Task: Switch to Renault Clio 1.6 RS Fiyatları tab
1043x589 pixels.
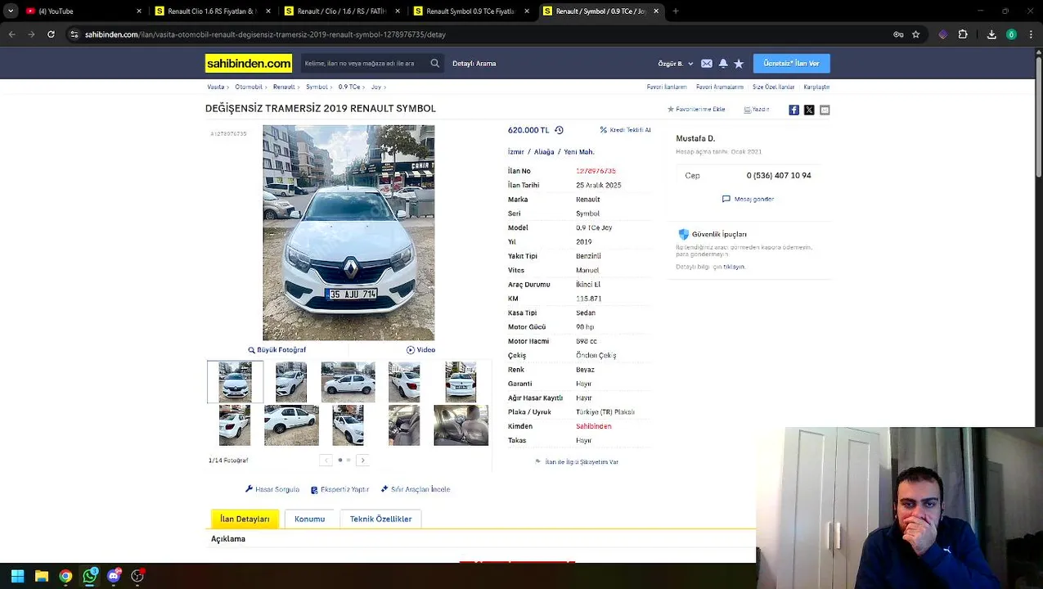Action: coord(212,11)
